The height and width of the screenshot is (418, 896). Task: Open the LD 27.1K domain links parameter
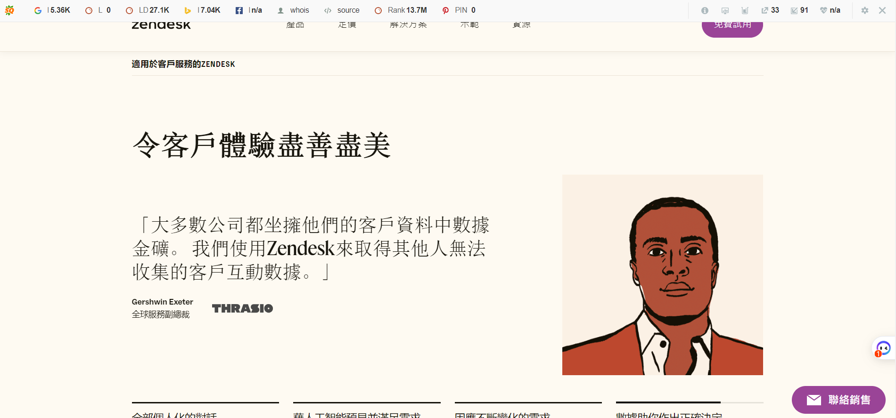(x=148, y=10)
